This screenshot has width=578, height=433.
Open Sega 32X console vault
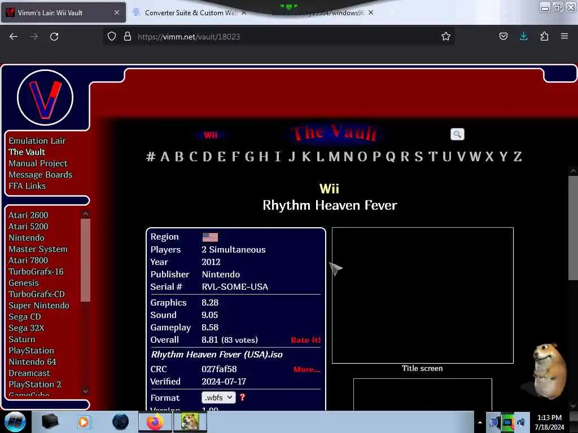point(26,328)
